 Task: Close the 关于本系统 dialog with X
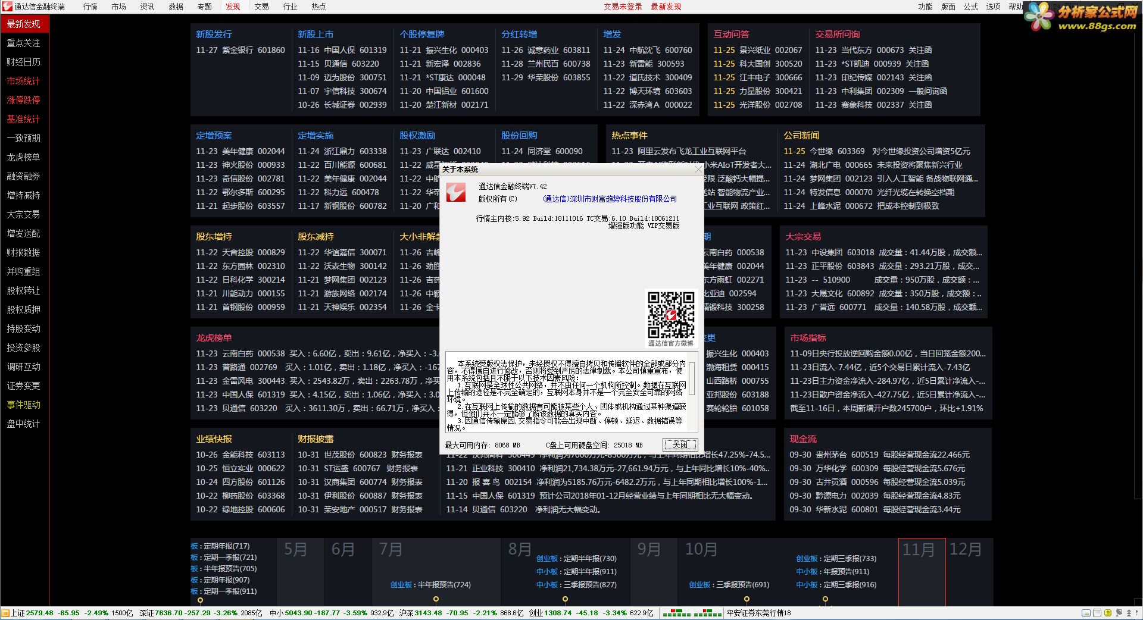pyautogui.click(x=699, y=170)
